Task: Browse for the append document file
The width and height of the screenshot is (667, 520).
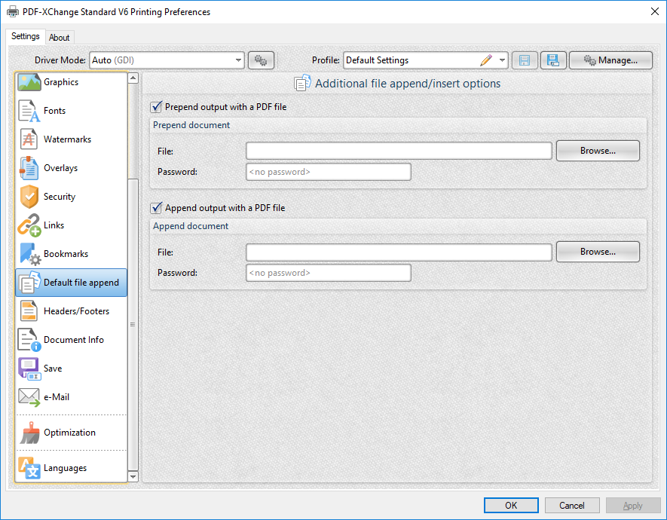Action: click(598, 252)
